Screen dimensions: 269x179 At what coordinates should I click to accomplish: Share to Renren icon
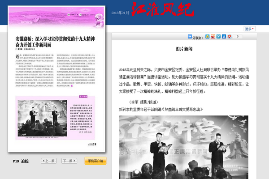[x=223, y=37]
